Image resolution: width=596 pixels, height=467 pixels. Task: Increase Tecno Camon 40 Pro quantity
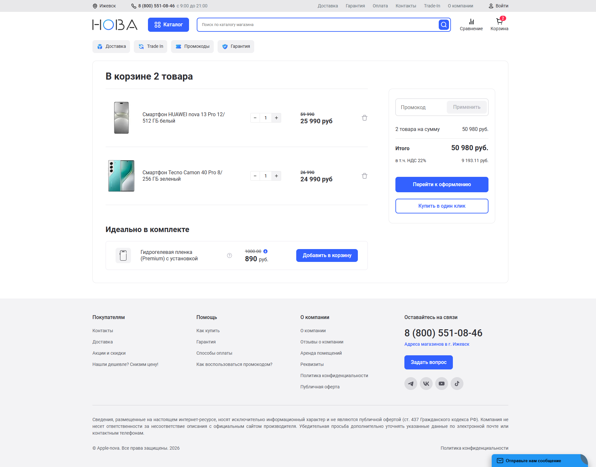pyautogui.click(x=276, y=176)
